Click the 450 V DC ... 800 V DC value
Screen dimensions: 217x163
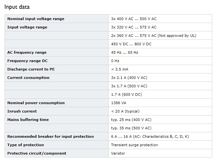tap(131, 44)
